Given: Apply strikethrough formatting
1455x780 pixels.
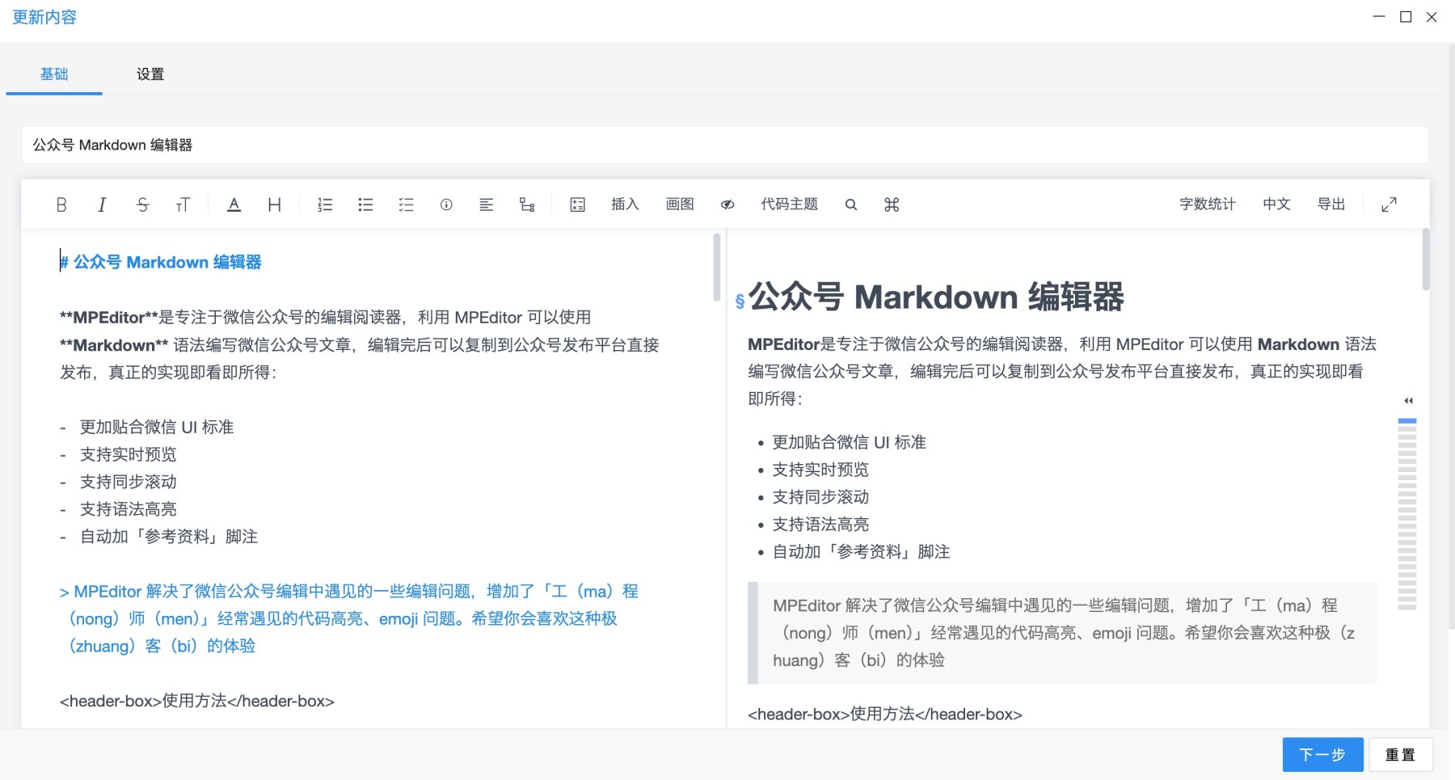Looking at the screenshot, I should (143, 204).
